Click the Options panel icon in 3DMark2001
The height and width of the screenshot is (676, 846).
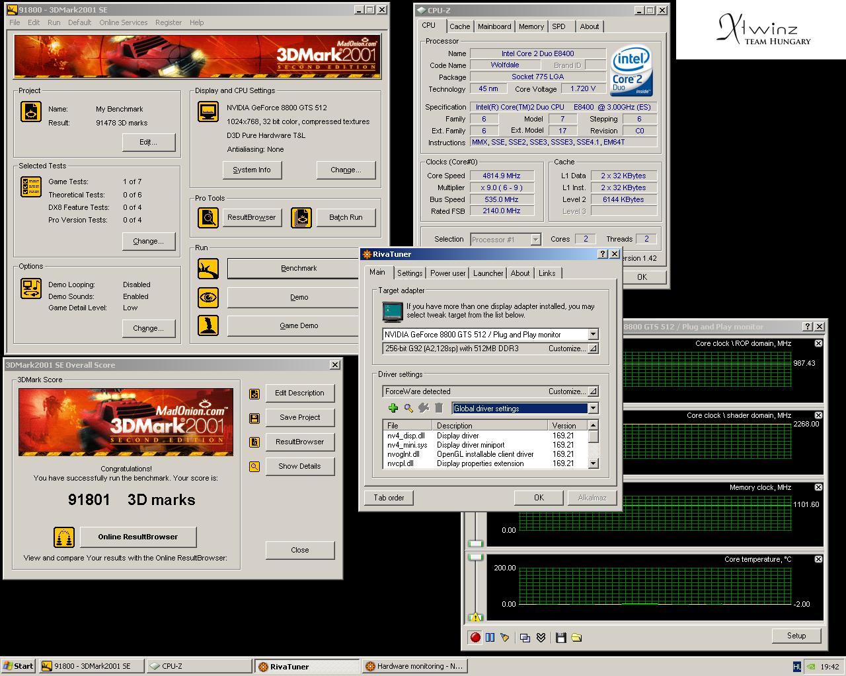coord(31,288)
